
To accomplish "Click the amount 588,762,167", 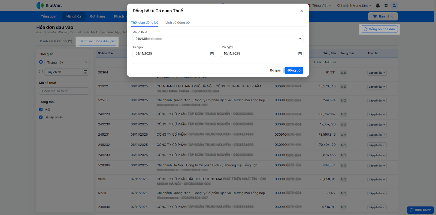I will tap(326, 114).
